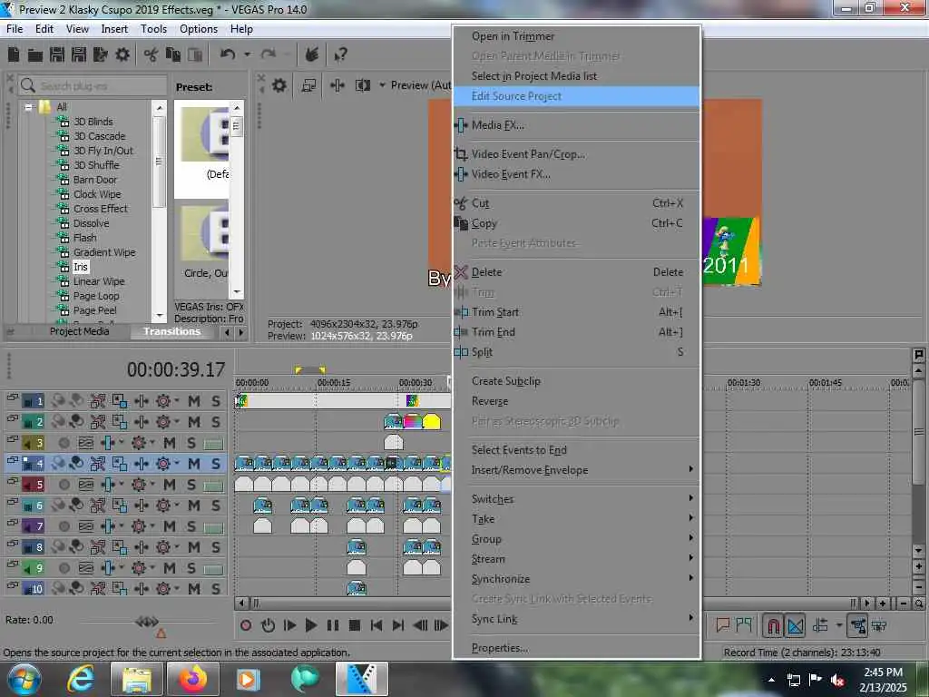Toggle the Automatic Crossfades icon

click(796, 625)
